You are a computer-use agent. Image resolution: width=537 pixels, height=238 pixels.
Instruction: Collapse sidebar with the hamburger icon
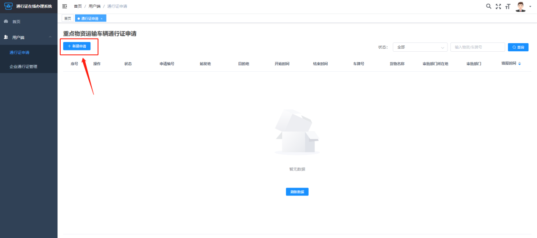pyautogui.click(x=65, y=6)
